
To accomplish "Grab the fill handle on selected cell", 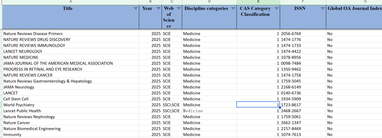I will pyautogui.click(x=280, y=107).
